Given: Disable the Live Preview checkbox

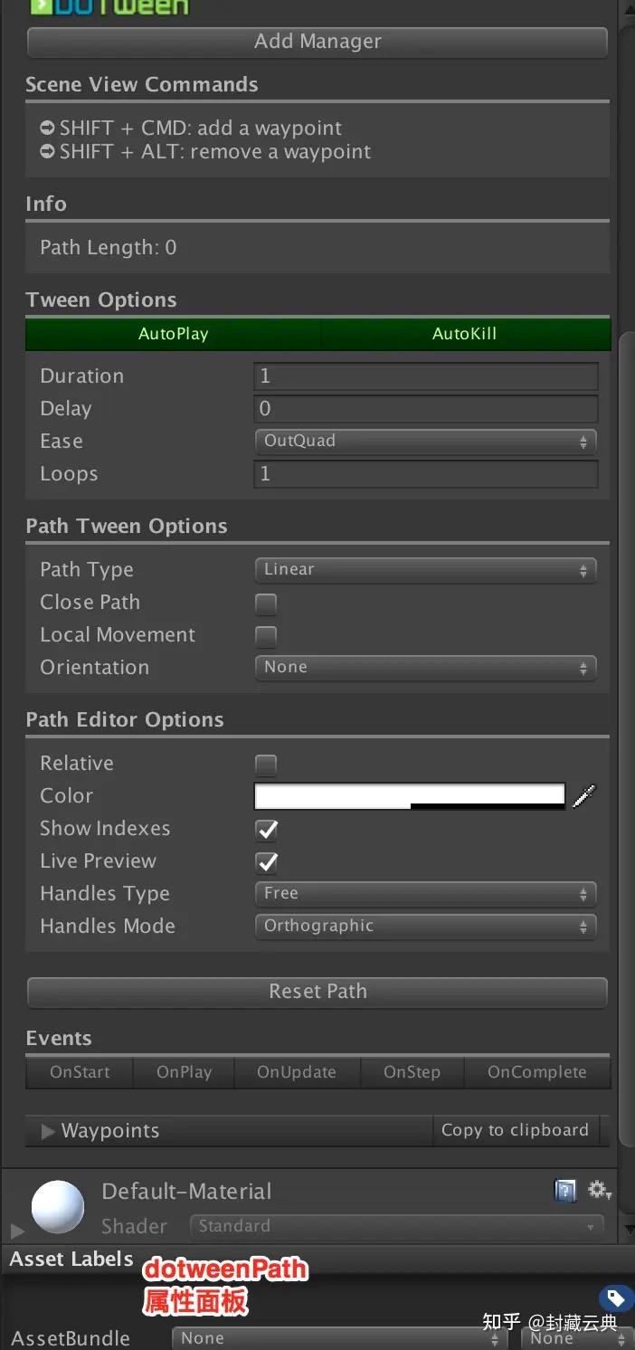Looking at the screenshot, I should coord(267,862).
